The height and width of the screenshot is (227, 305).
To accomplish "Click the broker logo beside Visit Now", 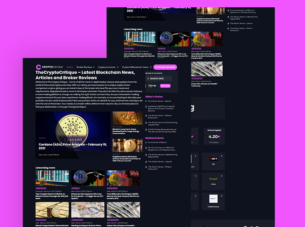I will coord(152,86).
